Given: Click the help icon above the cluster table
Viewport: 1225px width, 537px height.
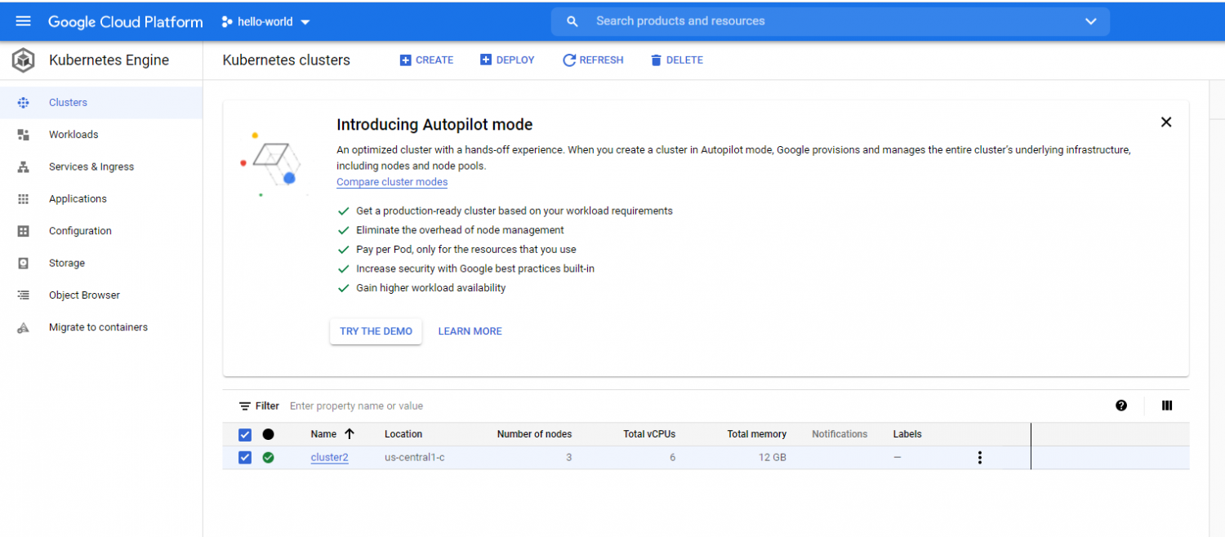Looking at the screenshot, I should pyautogui.click(x=1120, y=406).
